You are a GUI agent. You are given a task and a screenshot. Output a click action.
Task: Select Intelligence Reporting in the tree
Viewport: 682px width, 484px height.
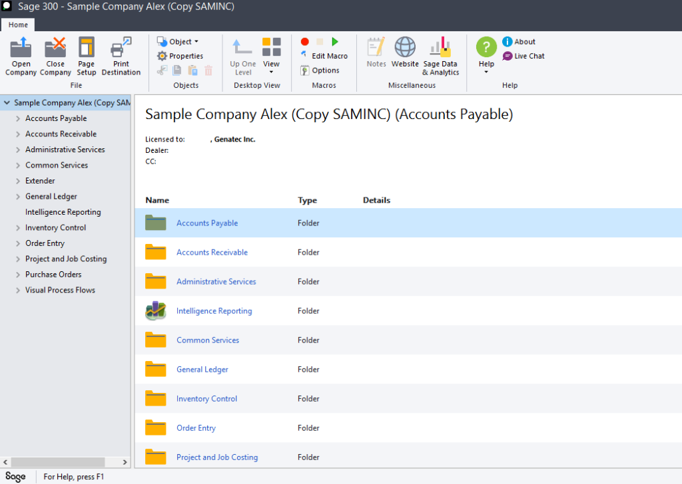(x=63, y=212)
